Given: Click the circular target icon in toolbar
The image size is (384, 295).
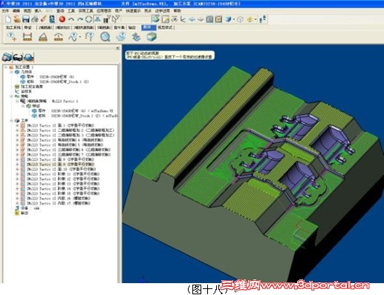Looking at the screenshot, I should click(88, 19).
